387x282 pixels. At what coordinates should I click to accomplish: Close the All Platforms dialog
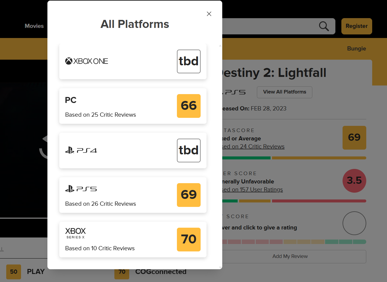tap(209, 14)
